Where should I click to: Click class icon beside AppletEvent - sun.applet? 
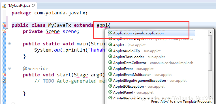click(x=110, y=68)
